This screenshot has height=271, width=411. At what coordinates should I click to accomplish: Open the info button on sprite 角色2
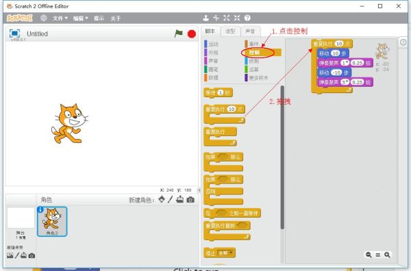[x=40, y=209]
